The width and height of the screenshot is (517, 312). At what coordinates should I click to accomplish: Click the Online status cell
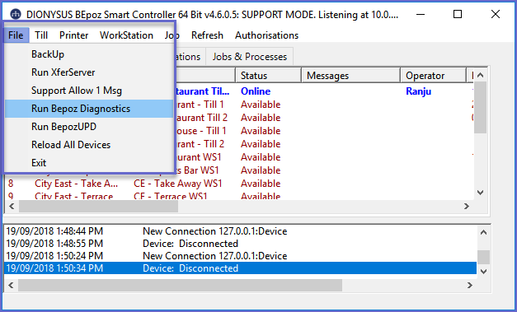point(256,91)
